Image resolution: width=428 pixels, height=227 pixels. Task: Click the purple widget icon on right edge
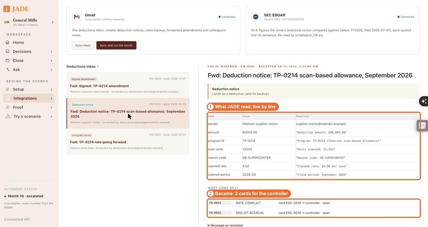pyautogui.click(x=423, y=125)
